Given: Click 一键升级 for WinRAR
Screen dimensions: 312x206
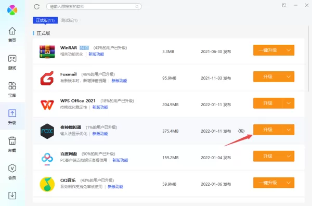Looking at the screenshot, I should click(x=268, y=50).
